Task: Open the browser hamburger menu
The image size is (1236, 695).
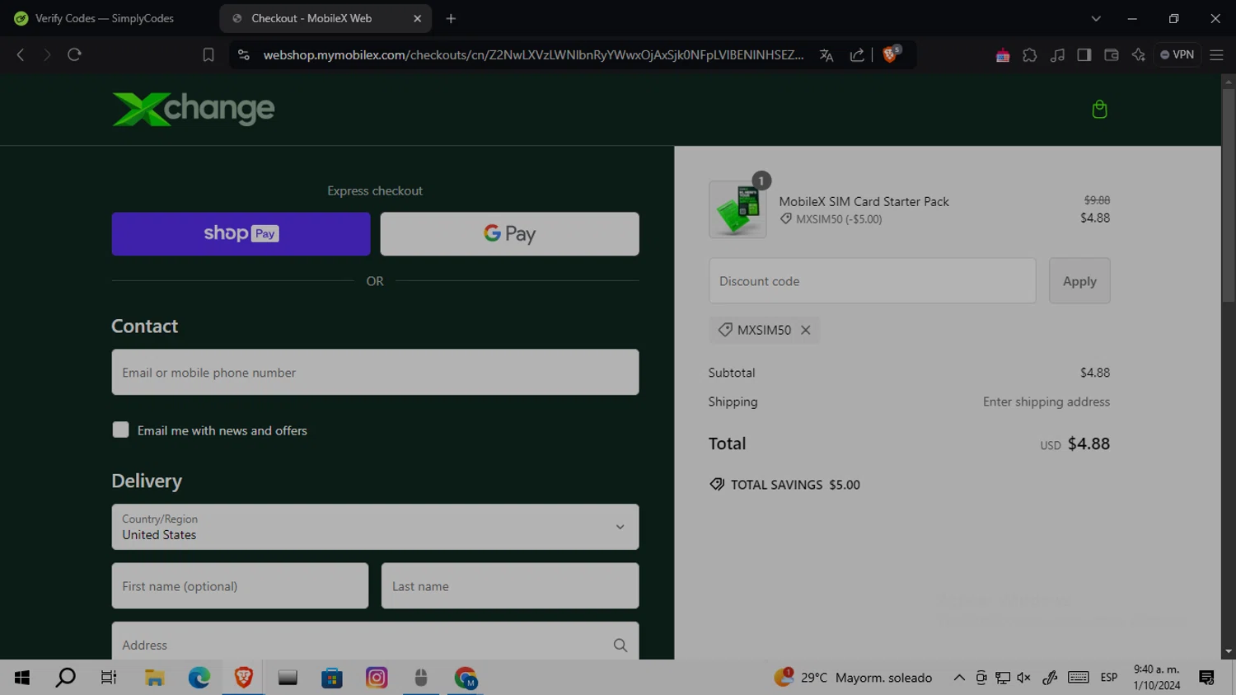Action: [1216, 55]
